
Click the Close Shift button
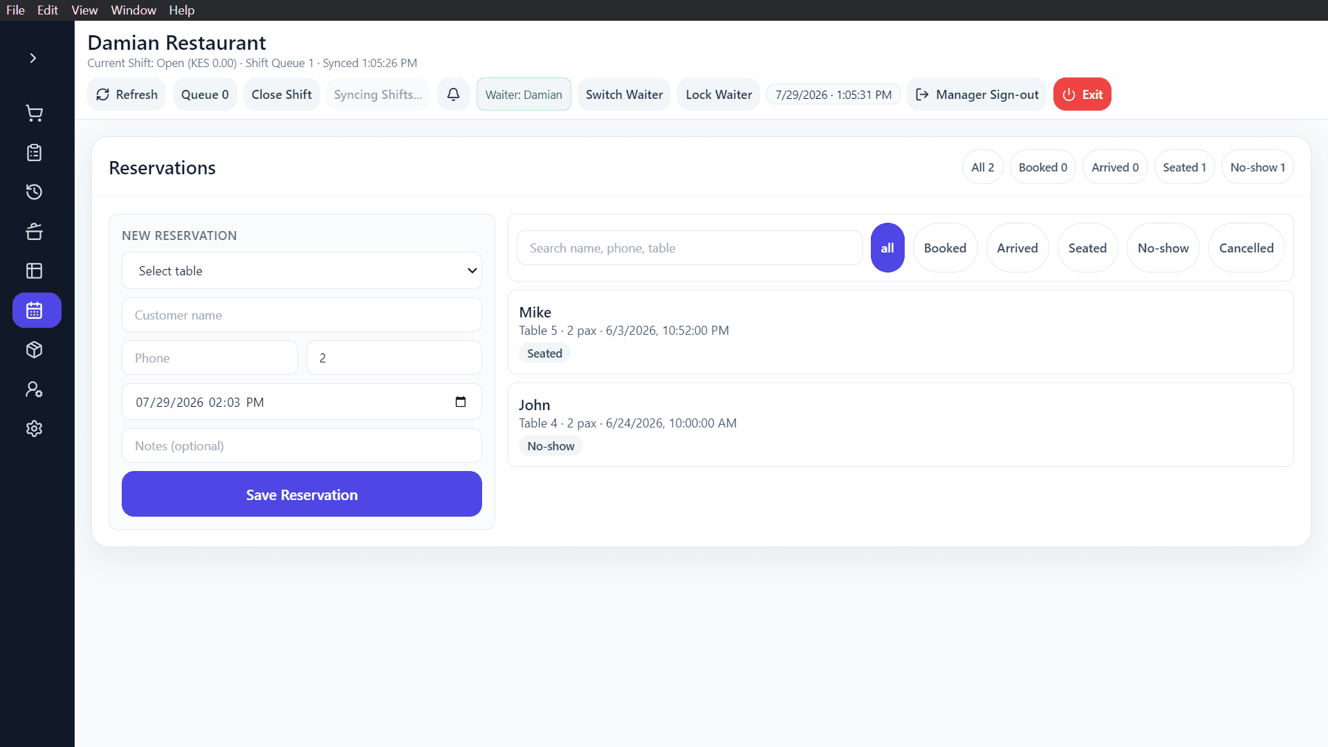pyautogui.click(x=282, y=94)
